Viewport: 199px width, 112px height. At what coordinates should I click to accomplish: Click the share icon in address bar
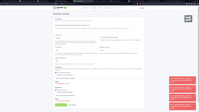point(134,4)
